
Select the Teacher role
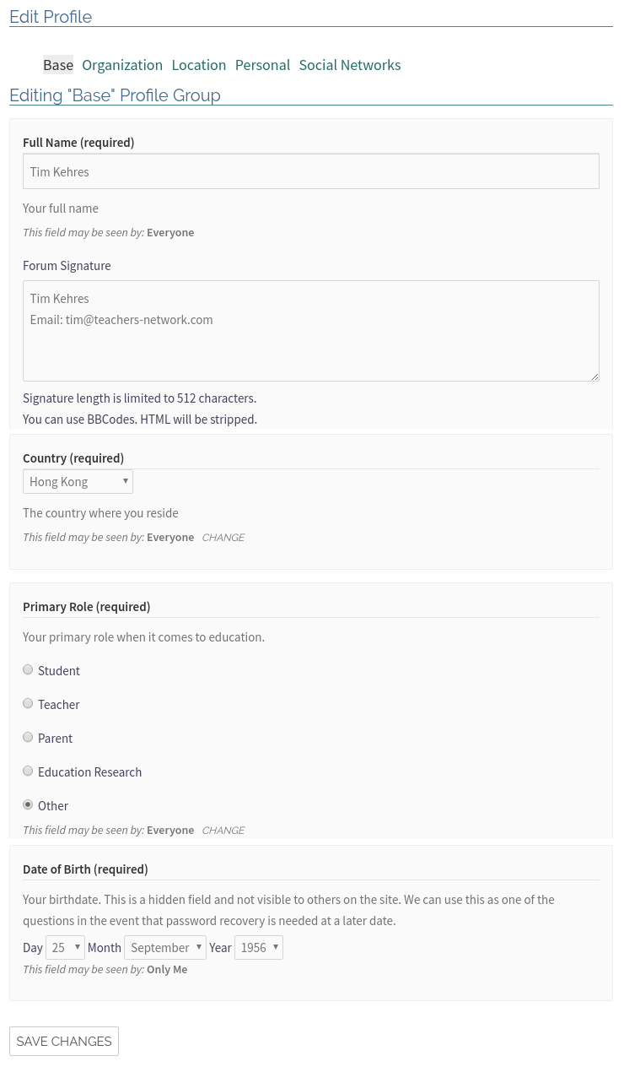pos(28,703)
